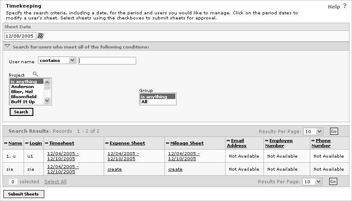Sort by the Email Address column header
352x201 pixels.
point(236,143)
